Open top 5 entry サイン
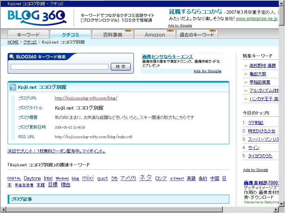The height and width of the screenshot is (213, 285). [254, 148]
